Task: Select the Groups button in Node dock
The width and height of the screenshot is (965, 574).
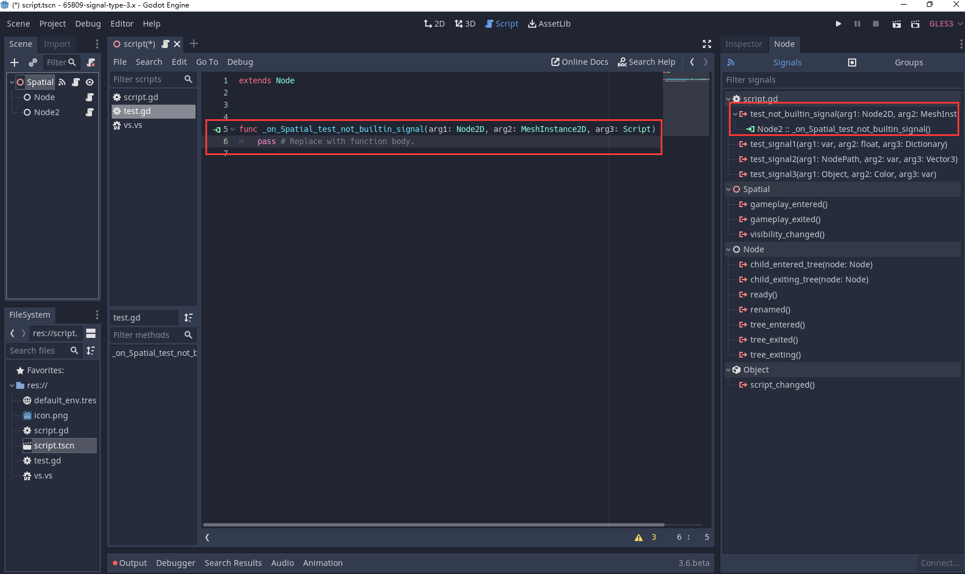Action: click(x=909, y=62)
